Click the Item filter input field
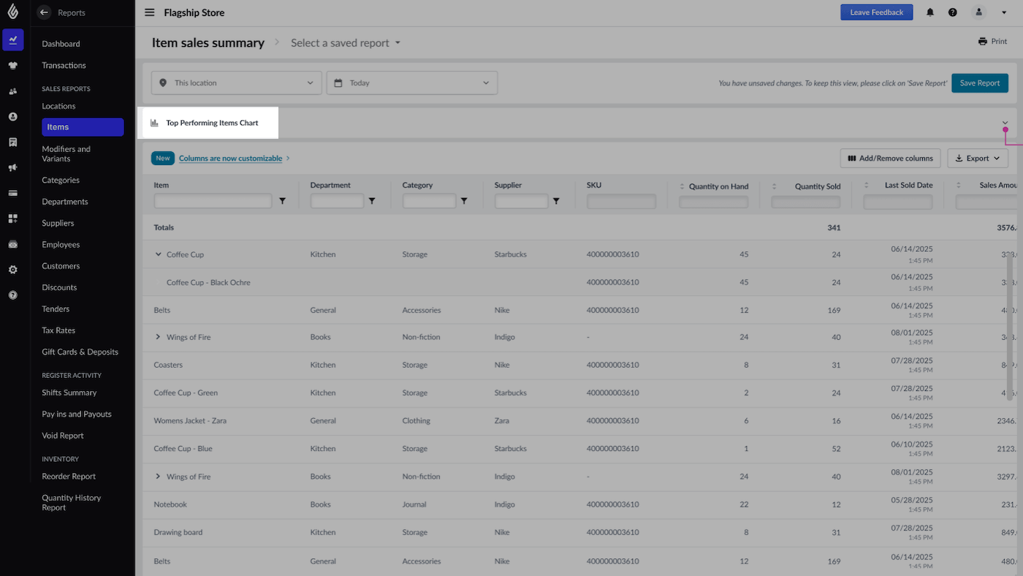 point(213,201)
